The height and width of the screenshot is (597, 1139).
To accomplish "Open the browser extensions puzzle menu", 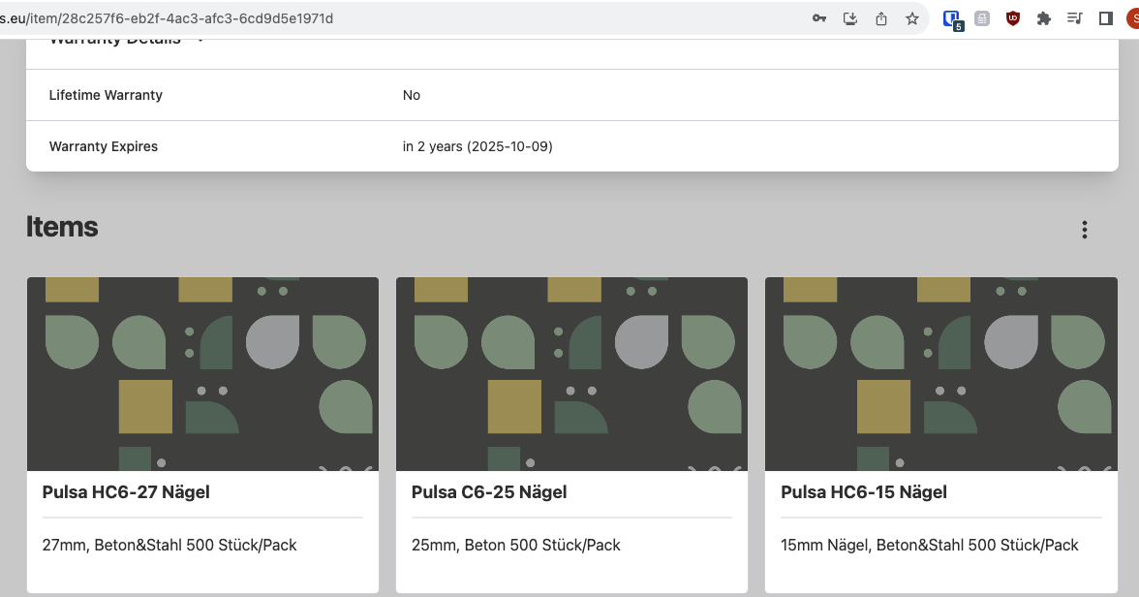I will pos(1043,17).
